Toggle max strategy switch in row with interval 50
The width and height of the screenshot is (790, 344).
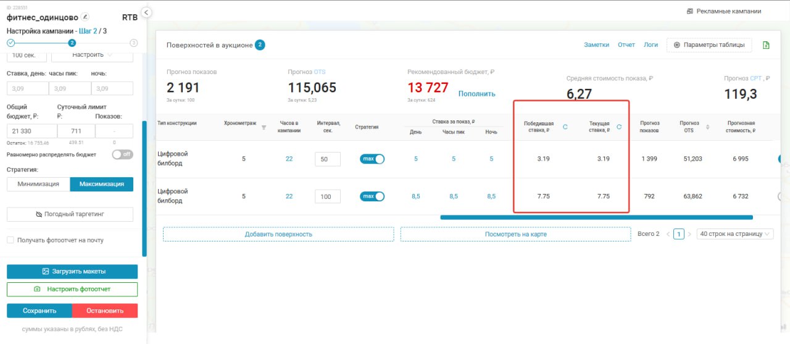coord(372,159)
